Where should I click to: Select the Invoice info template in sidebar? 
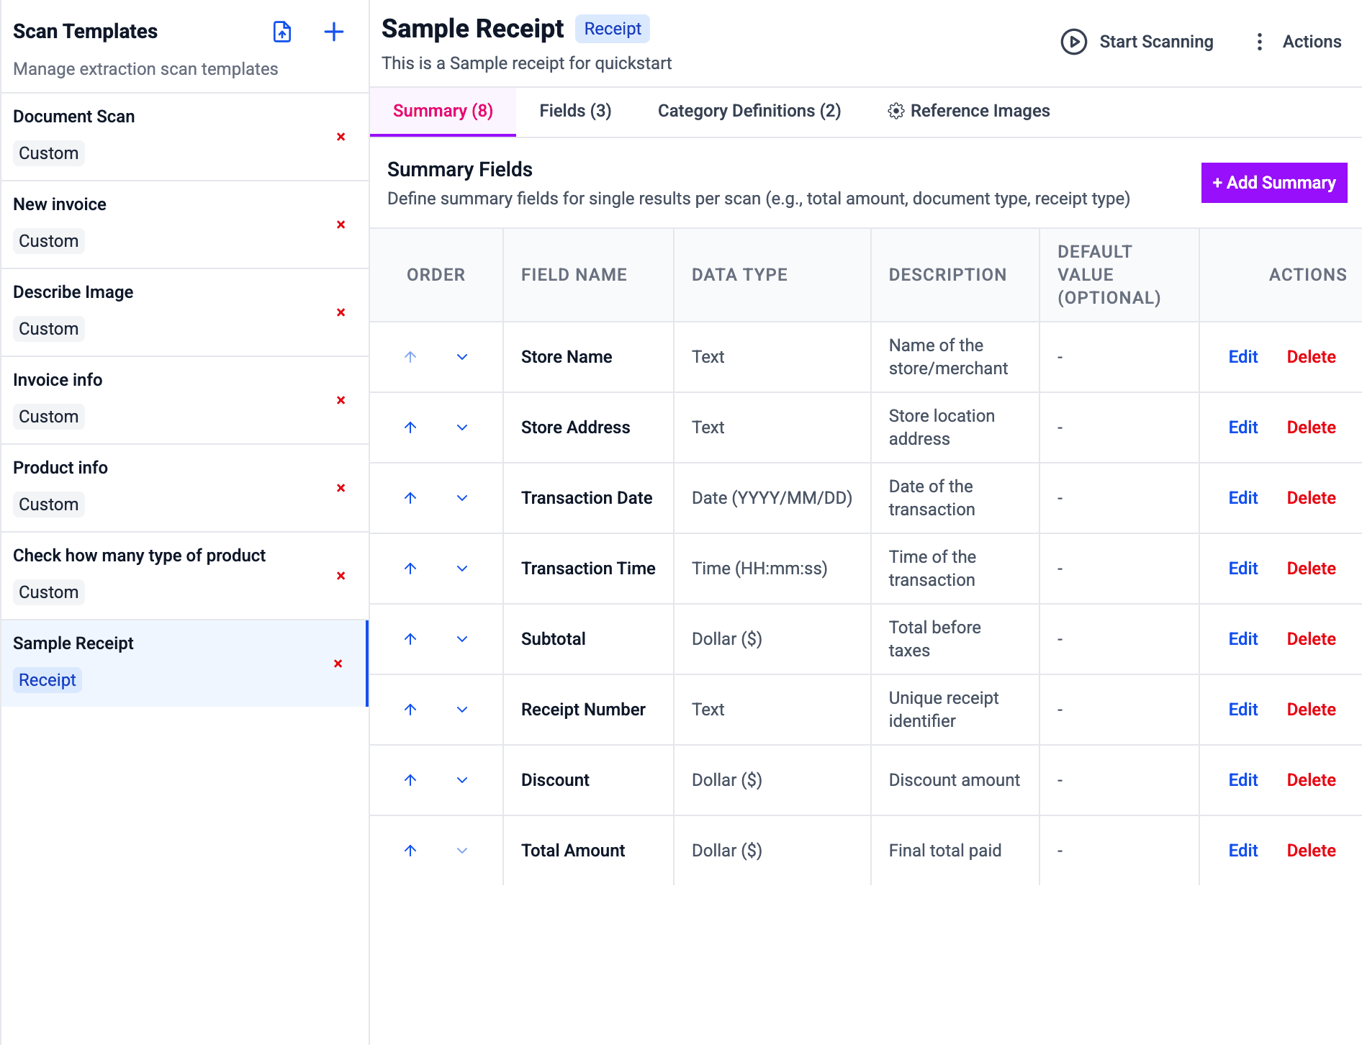tap(58, 380)
